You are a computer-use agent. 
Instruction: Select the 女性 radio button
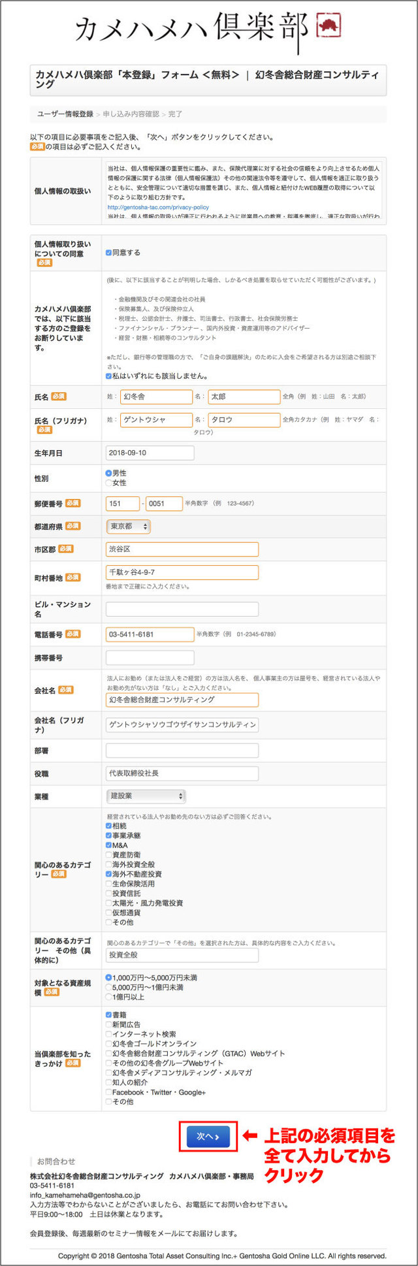point(108,483)
